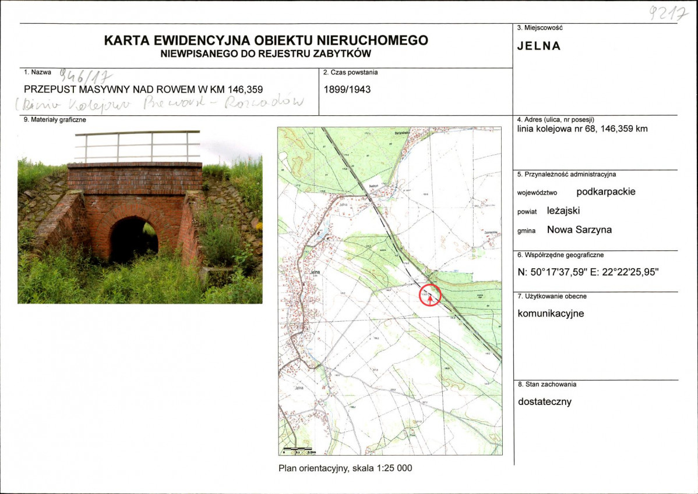
Task: Click the handwritten note under the object name
Action: (160, 104)
